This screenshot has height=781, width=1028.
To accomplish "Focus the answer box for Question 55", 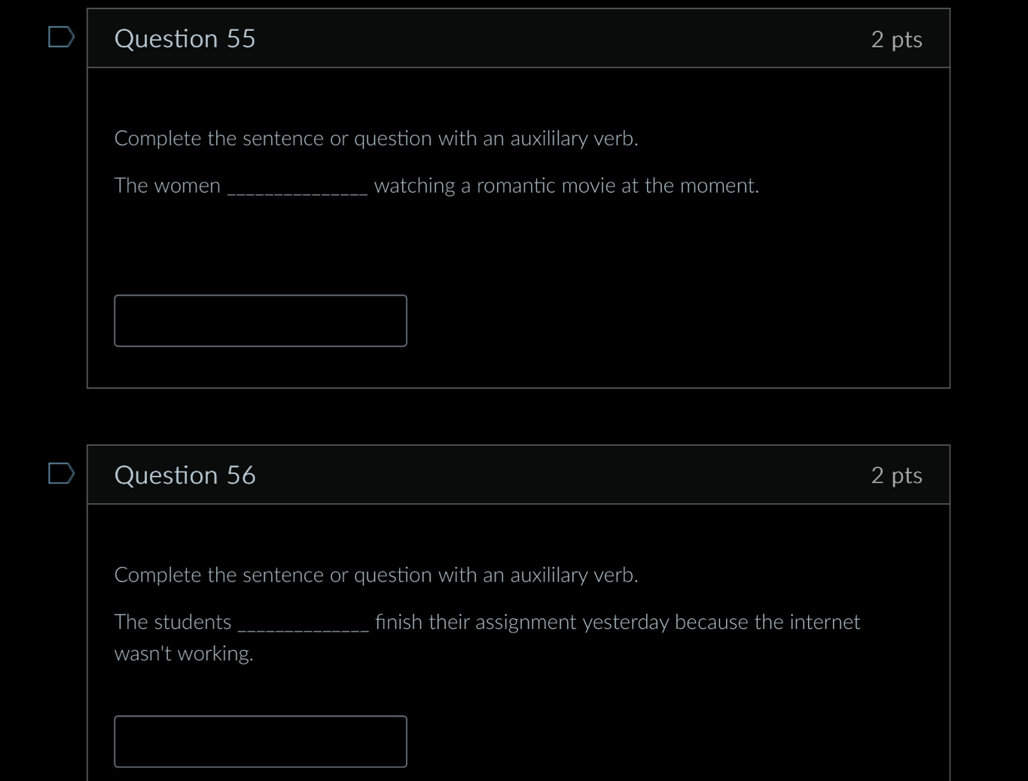I will 261,321.
